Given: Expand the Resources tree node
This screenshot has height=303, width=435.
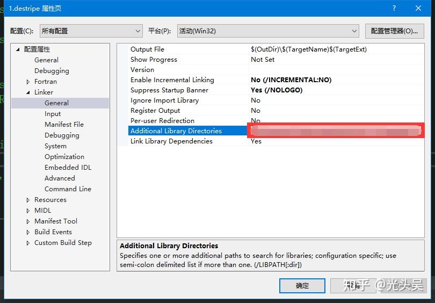Looking at the screenshot, I should tap(28, 200).
